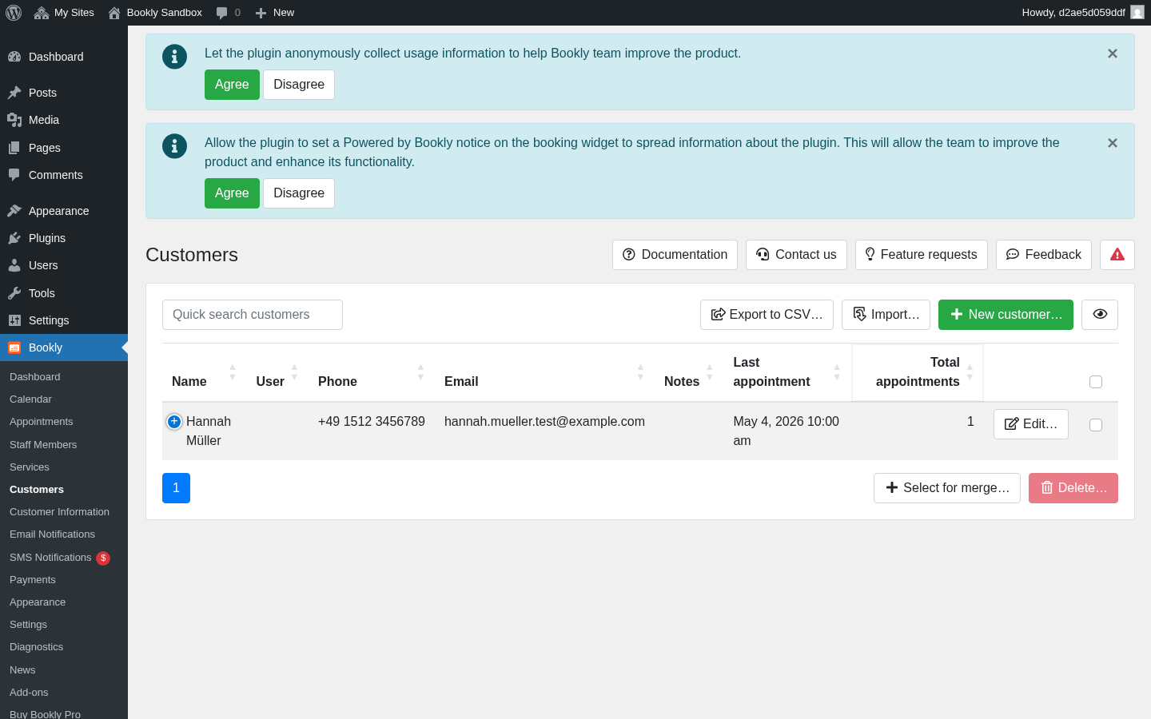Viewport: 1151px width, 719px height.
Task: Open the WordPress Settings menu
Action: pos(64,320)
